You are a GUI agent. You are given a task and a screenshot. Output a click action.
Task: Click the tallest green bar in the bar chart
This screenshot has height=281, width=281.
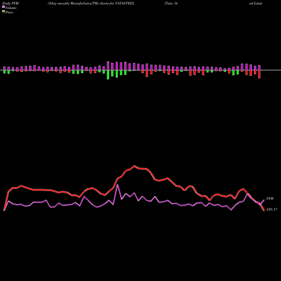108,75
